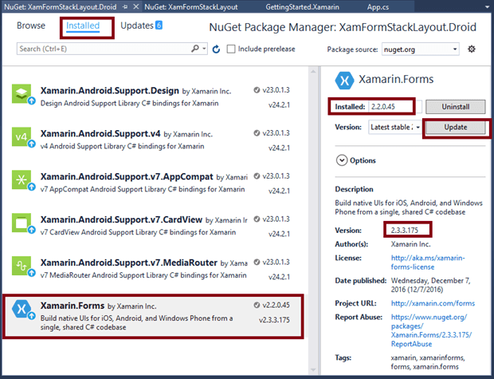Select the Xamarin.Android.Support.v7.AppCompat package row
The image size is (494, 379).
[x=155, y=183]
